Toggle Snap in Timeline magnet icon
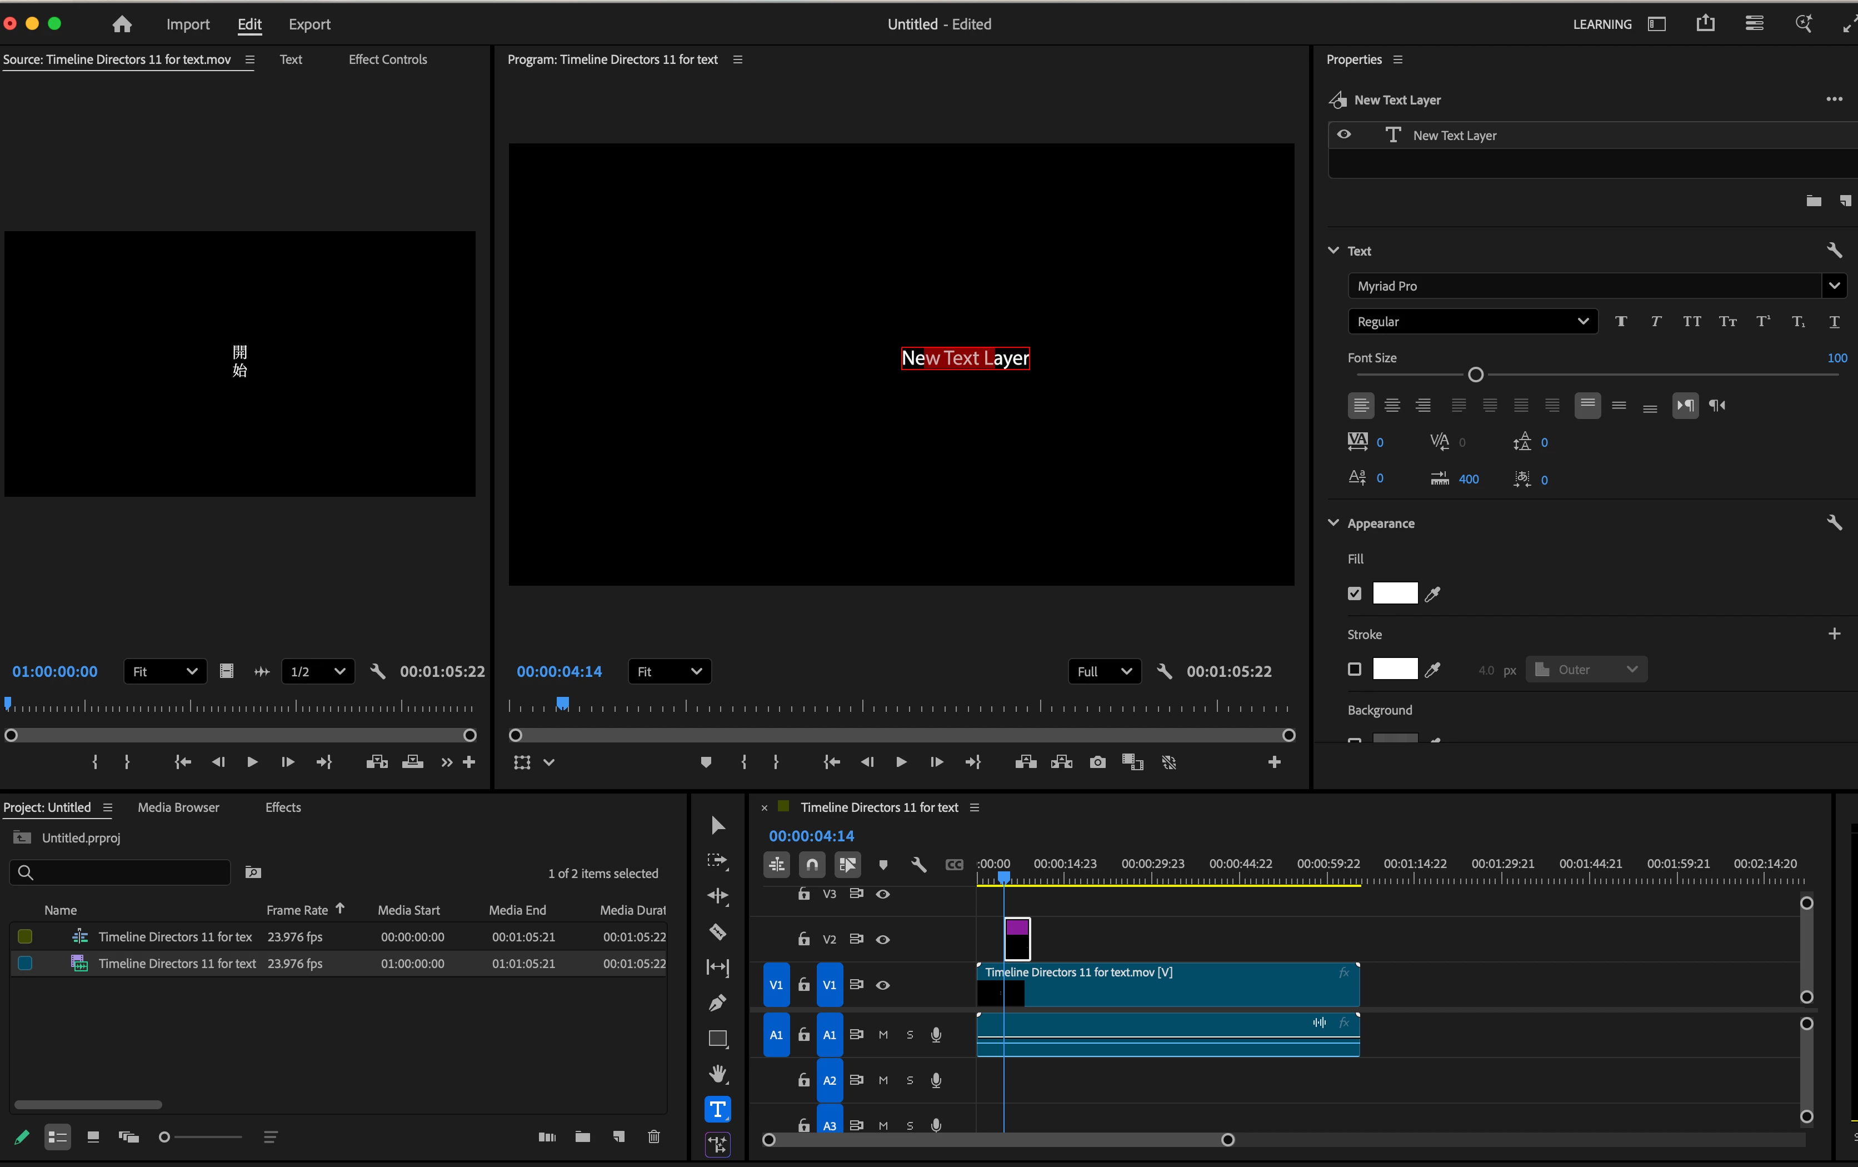Screen dimensions: 1858x1167 click(x=812, y=865)
